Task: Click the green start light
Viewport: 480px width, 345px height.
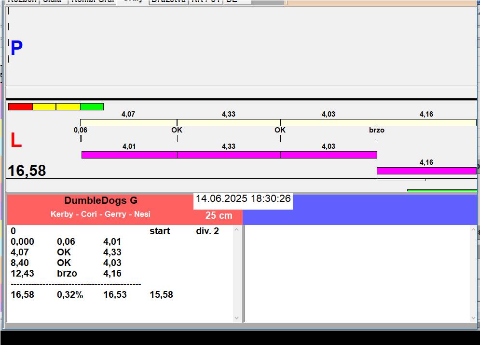Action: pos(92,107)
